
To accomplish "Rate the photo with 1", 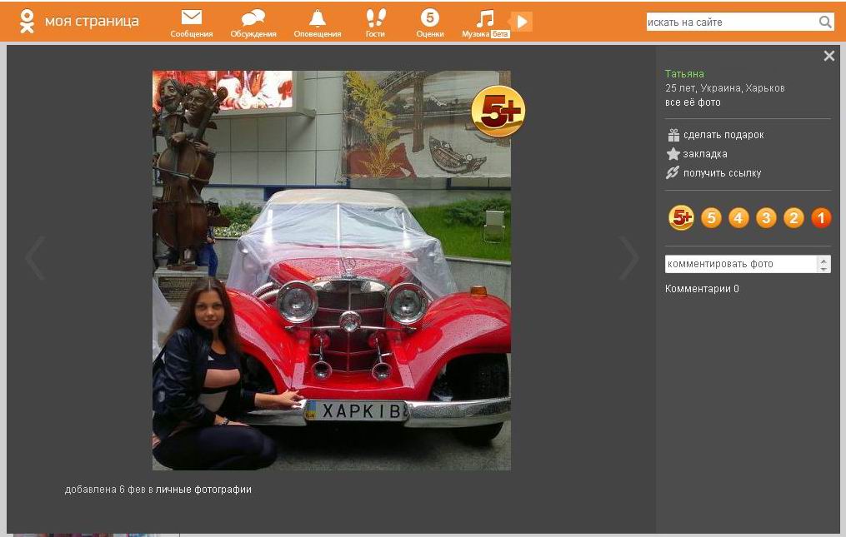I will click(821, 218).
